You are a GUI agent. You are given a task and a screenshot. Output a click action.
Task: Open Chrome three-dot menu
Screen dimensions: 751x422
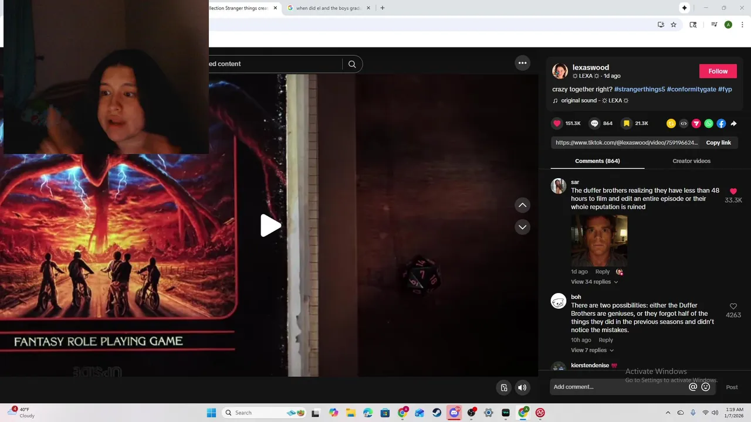[742, 25]
